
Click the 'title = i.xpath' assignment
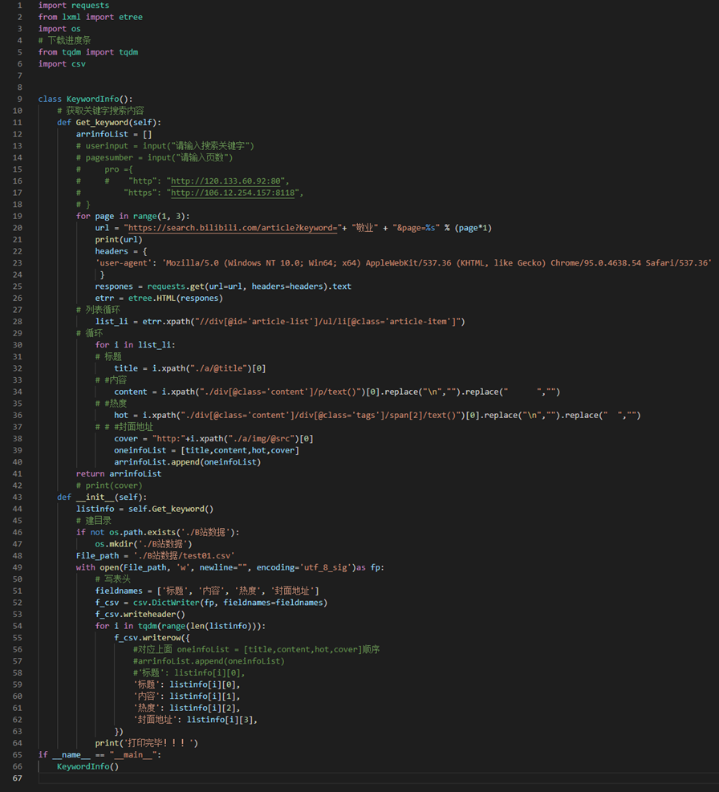(x=190, y=368)
